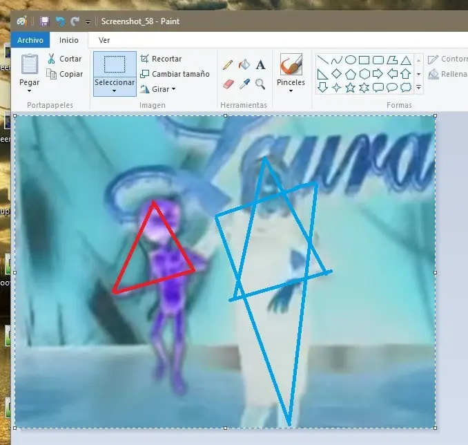Click the Cortar scissors icon
Image resolution: width=468 pixels, height=445 pixels.
pyautogui.click(x=51, y=59)
